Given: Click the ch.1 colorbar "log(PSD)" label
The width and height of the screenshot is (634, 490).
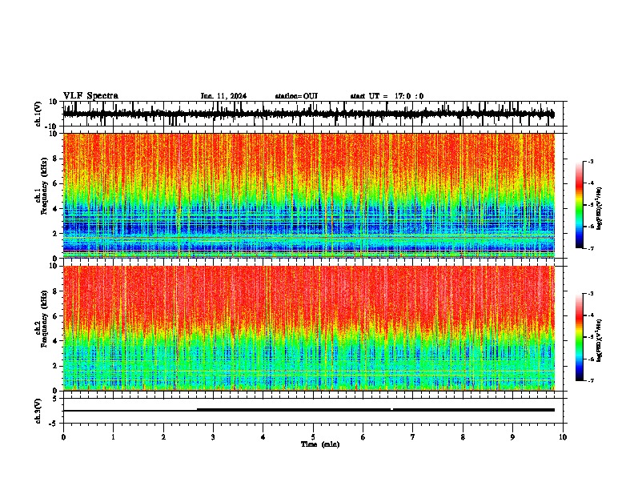Looking at the screenshot, I should click(599, 209).
